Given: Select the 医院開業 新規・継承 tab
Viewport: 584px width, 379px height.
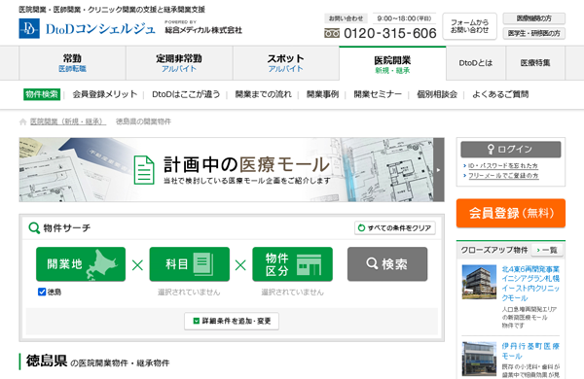Looking at the screenshot, I should [x=392, y=63].
